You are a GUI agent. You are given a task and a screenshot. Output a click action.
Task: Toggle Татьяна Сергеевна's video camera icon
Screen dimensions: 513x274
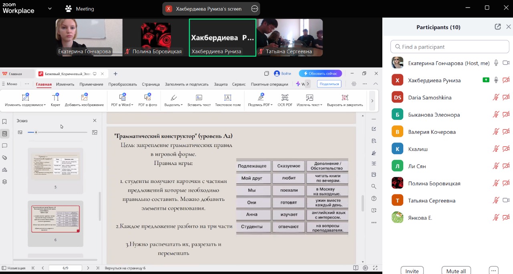click(x=506, y=201)
